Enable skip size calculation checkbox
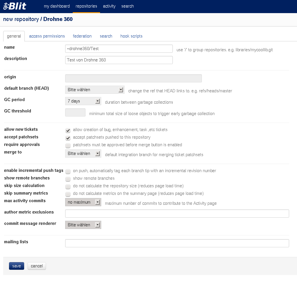This screenshot has width=297, height=291. click(68, 186)
